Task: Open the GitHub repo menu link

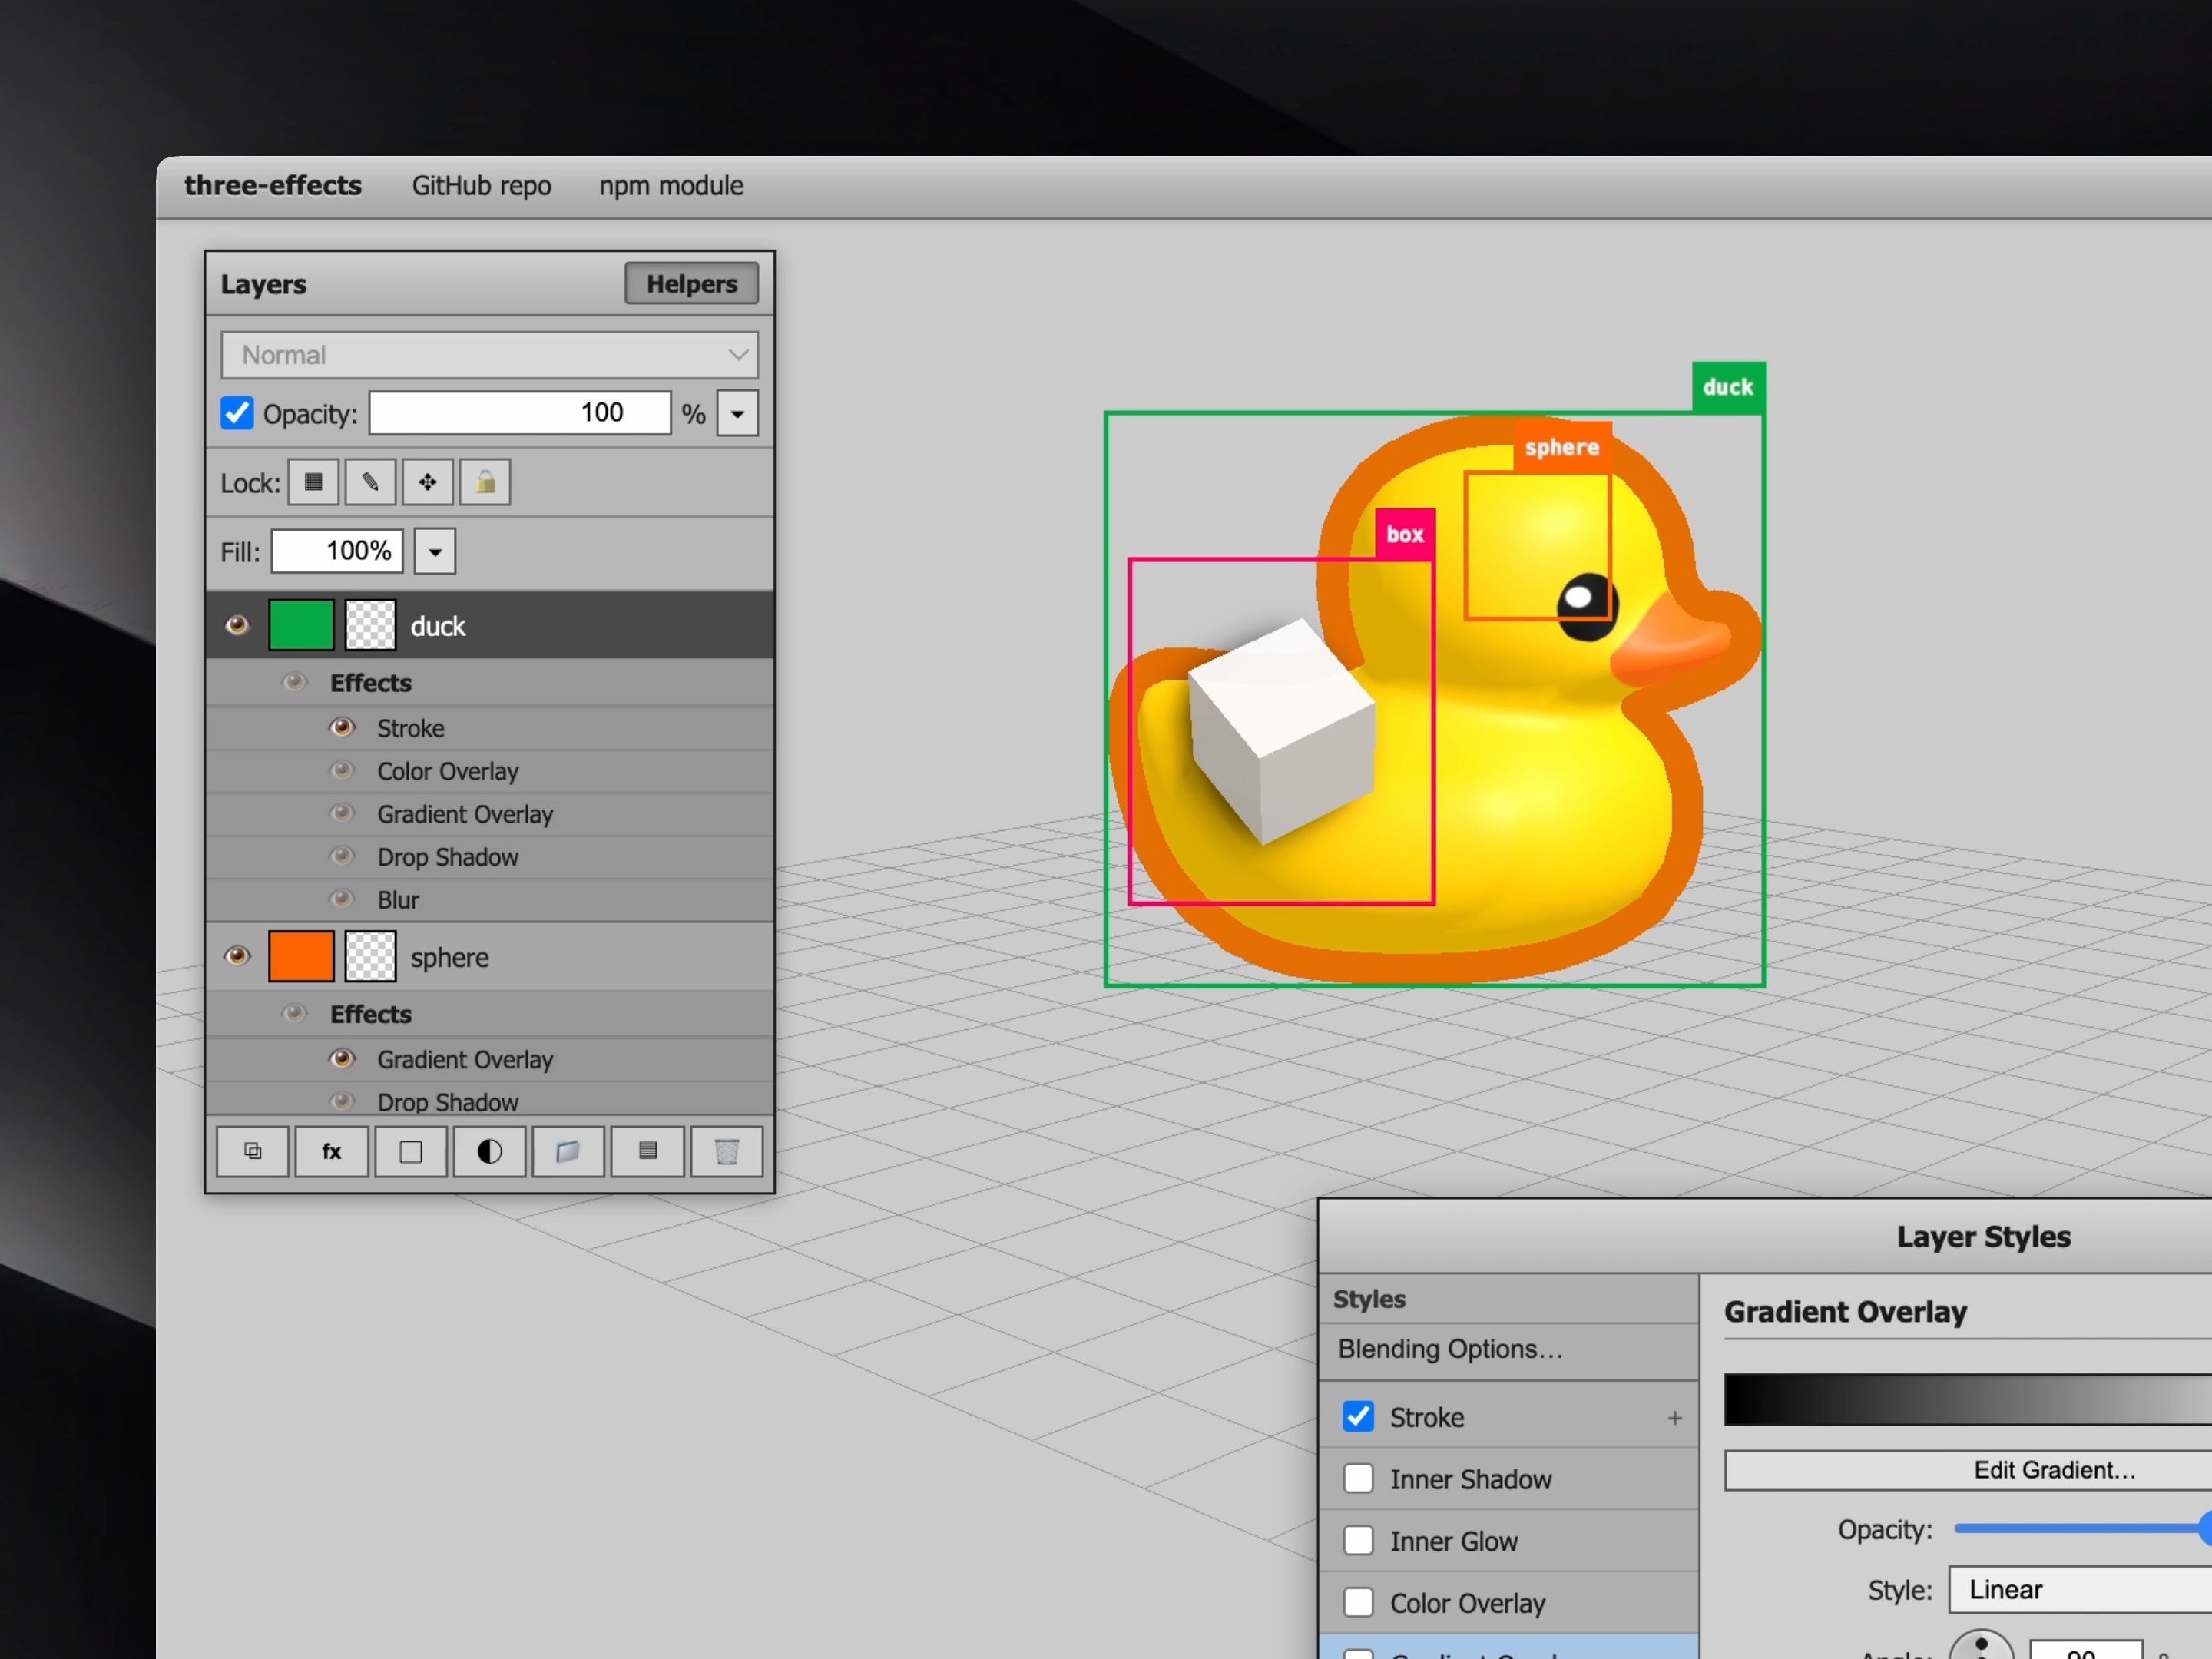Action: click(481, 186)
